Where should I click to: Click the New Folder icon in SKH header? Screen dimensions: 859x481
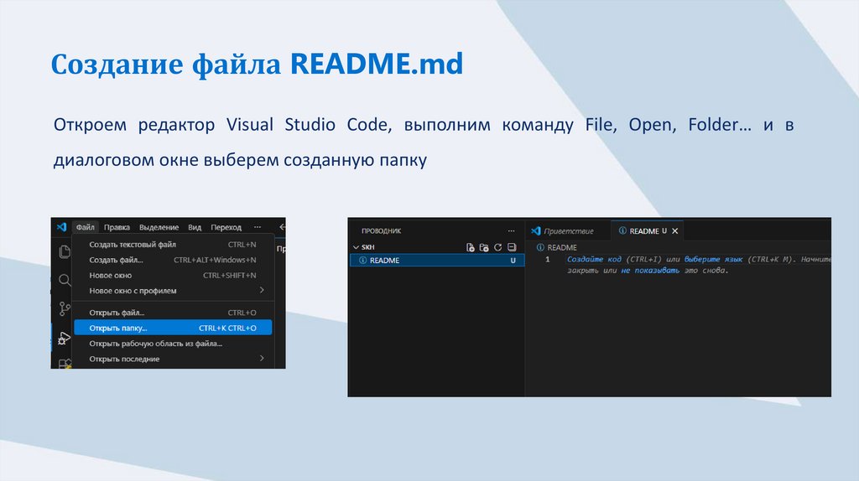(x=484, y=247)
